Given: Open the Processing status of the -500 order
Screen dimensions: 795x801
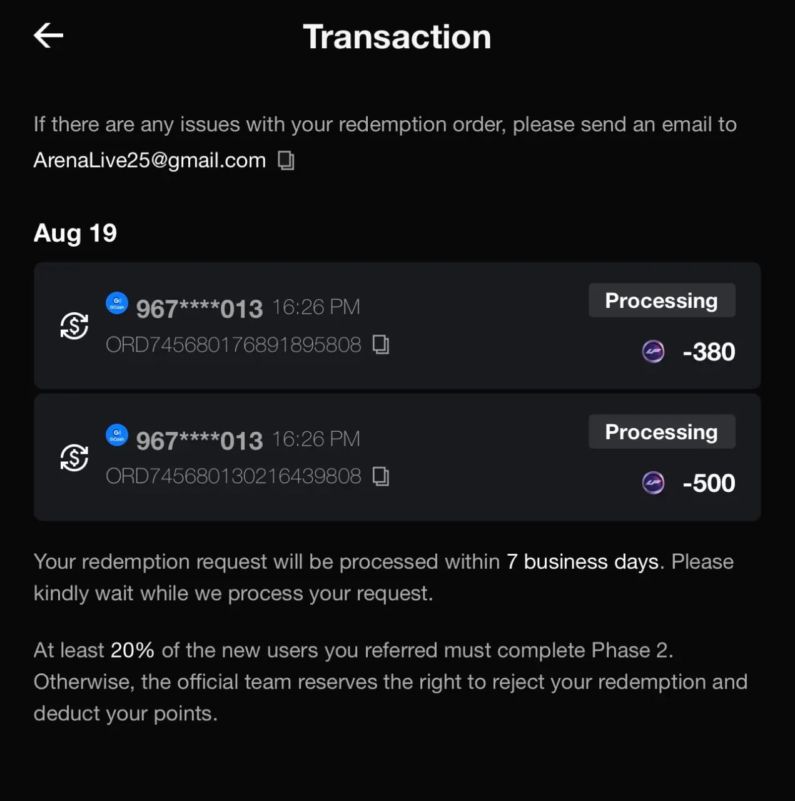Looking at the screenshot, I should (x=662, y=432).
